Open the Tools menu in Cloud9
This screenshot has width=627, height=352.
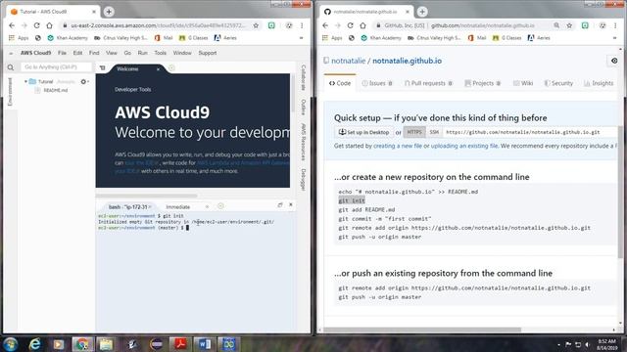pyautogui.click(x=160, y=53)
